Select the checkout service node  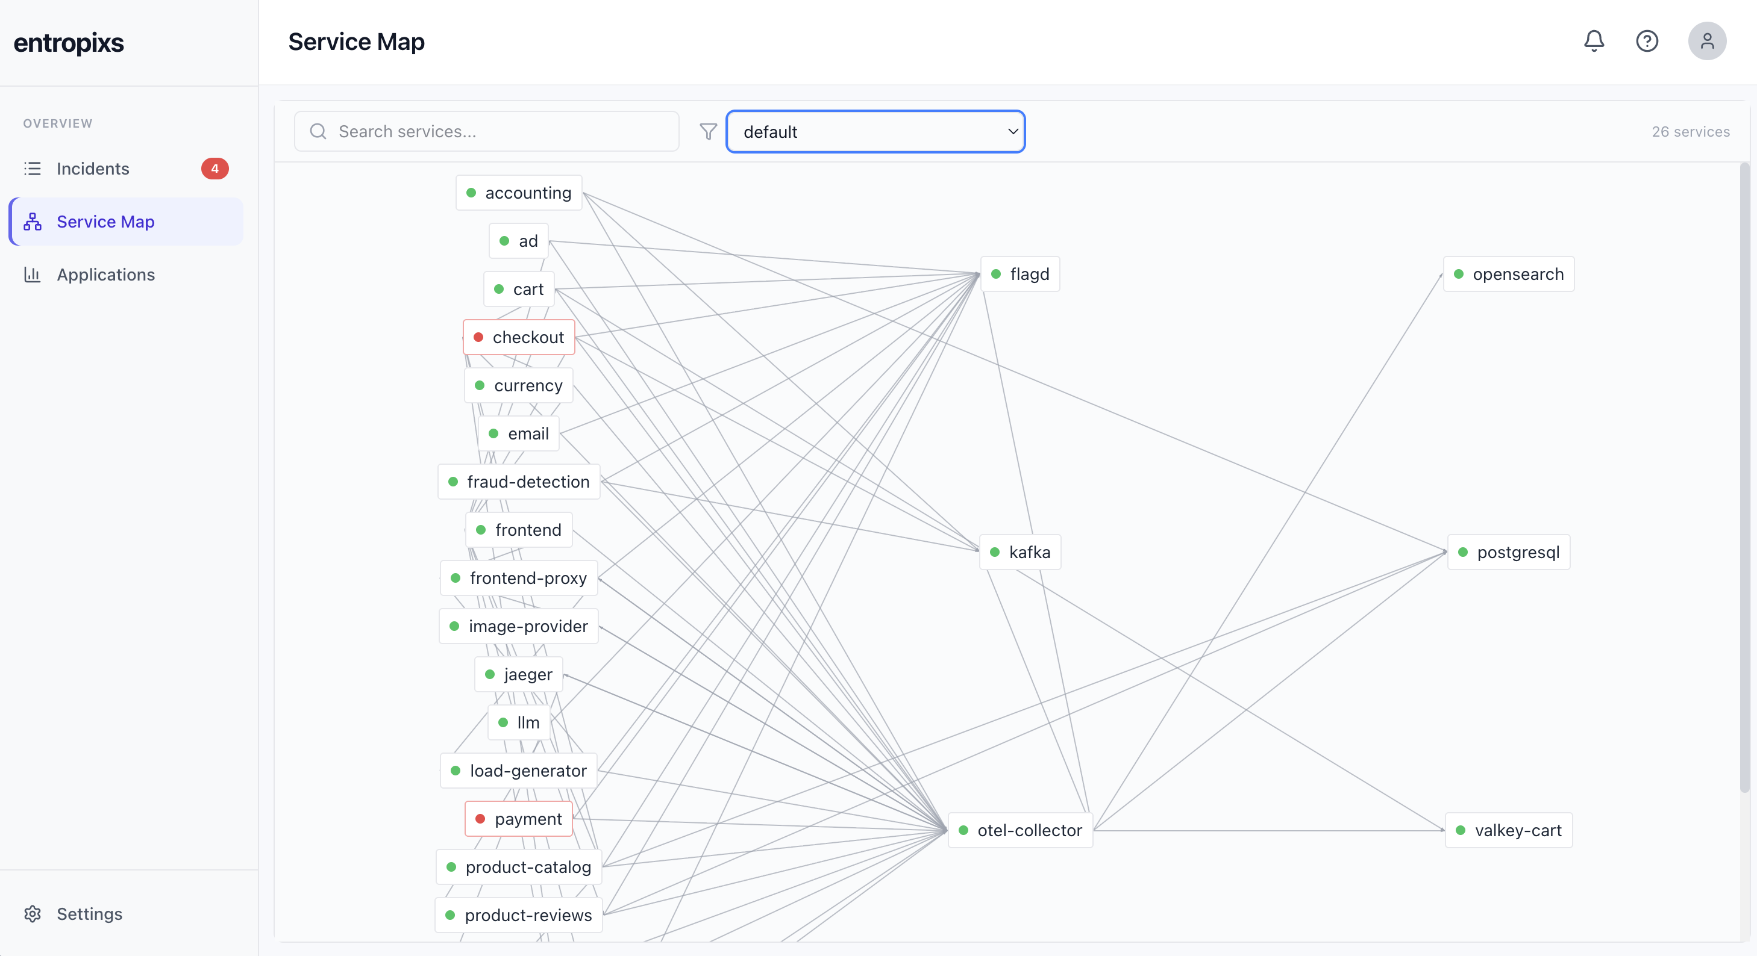(x=519, y=337)
